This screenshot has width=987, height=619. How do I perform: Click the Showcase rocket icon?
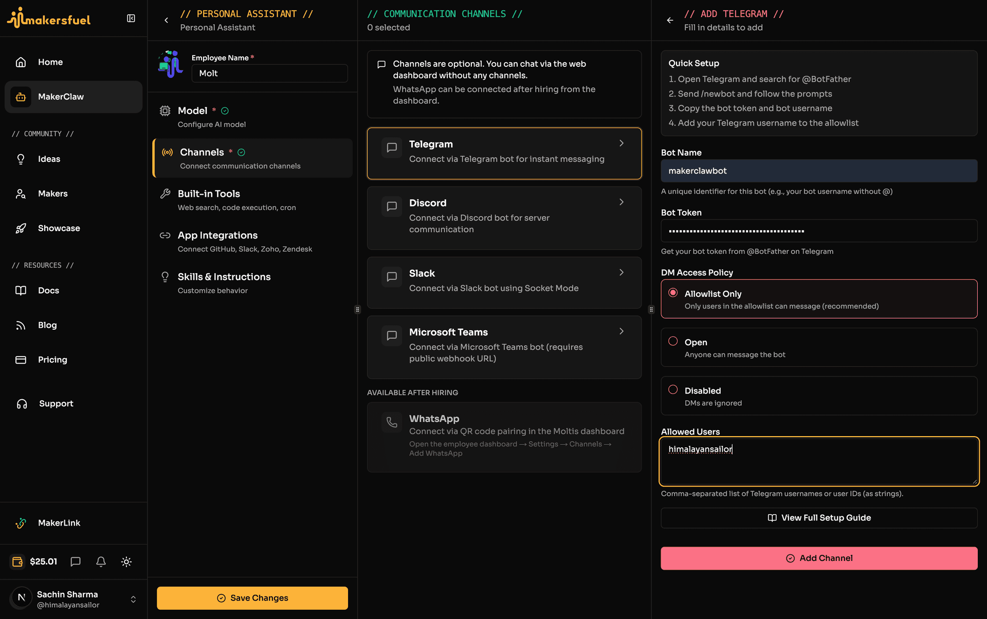coord(21,228)
